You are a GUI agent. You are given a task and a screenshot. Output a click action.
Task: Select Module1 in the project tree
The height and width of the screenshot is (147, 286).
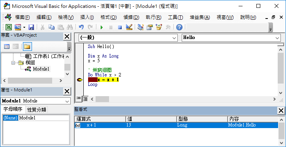click(x=41, y=69)
